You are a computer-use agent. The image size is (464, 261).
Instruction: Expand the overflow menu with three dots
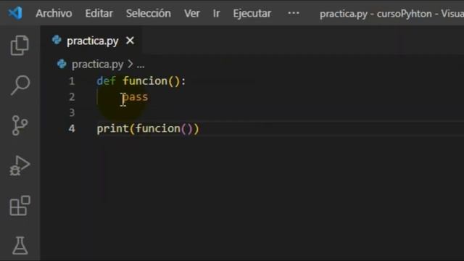point(293,13)
